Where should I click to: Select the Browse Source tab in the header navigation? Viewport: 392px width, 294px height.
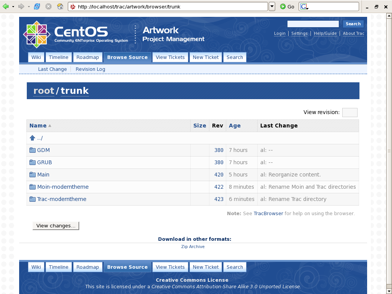point(127,57)
